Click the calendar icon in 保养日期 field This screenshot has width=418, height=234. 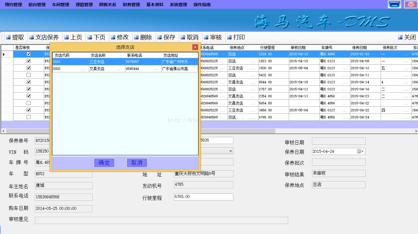tap(359, 151)
